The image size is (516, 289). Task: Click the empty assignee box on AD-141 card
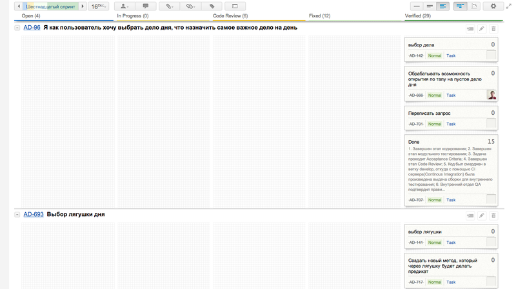[491, 242]
